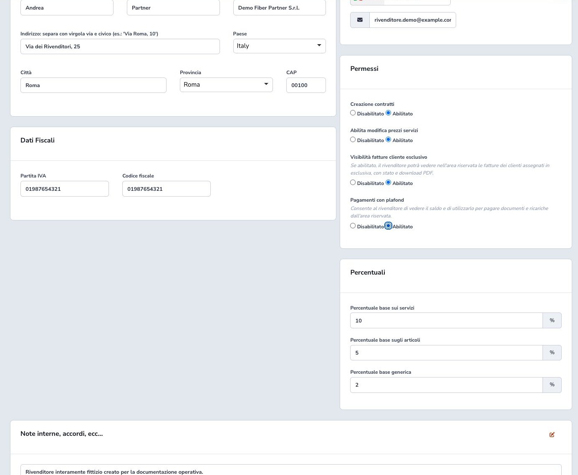Click the 'Pagamenti con plafond' label
The width and height of the screenshot is (578, 475).
pos(377,200)
